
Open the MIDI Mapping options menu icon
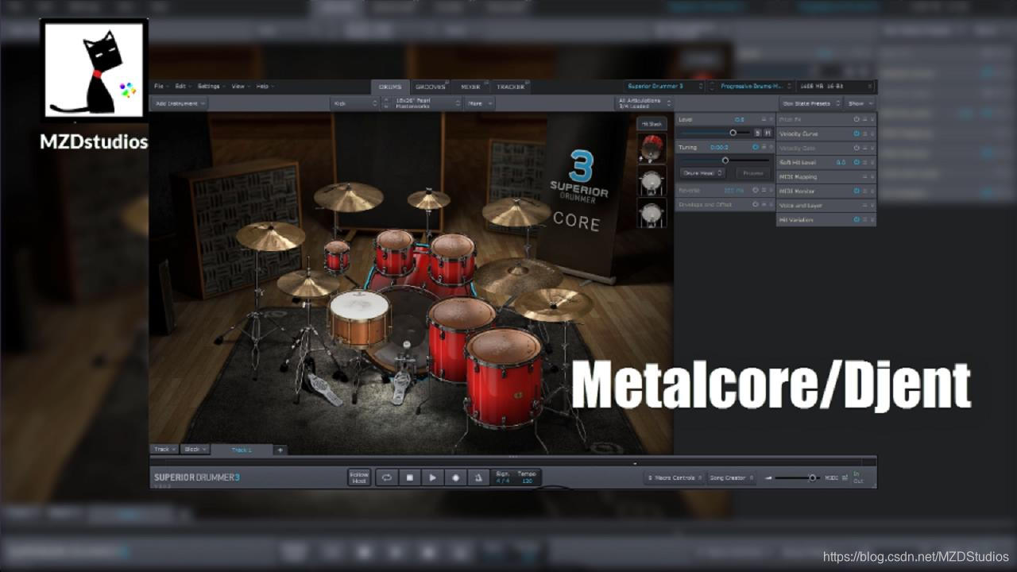click(864, 176)
